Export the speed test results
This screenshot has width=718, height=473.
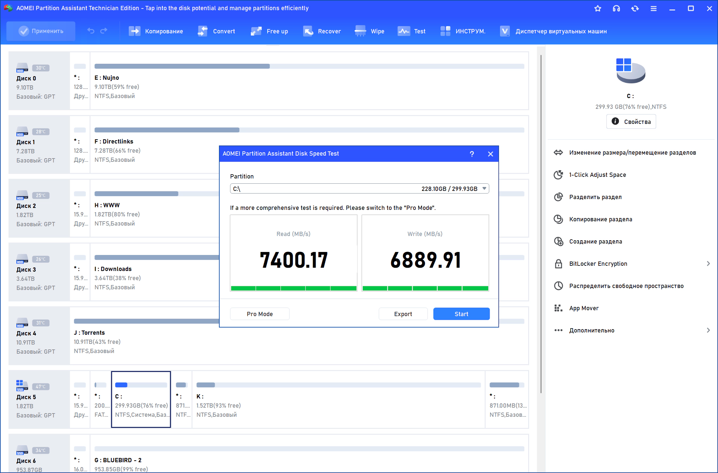pyautogui.click(x=403, y=314)
